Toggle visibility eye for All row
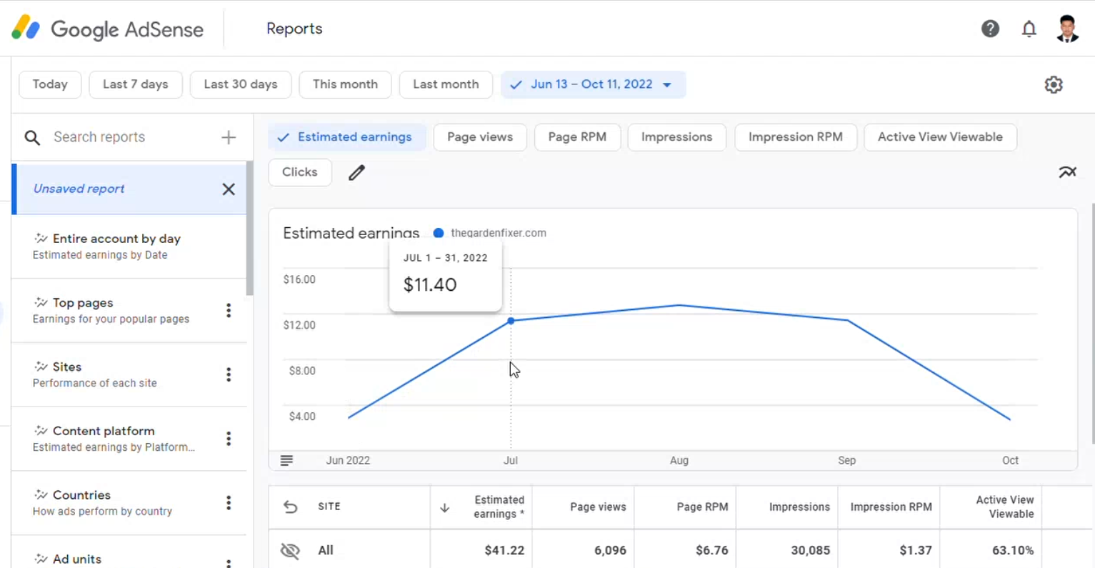Screen dimensions: 1095x568 tap(290, 550)
